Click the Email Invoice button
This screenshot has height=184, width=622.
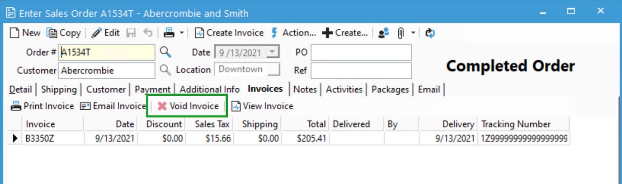113,106
